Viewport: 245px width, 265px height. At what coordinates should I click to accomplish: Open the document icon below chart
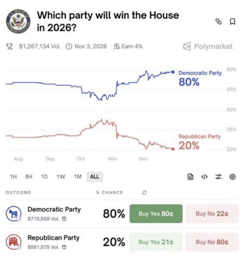pyautogui.click(x=190, y=177)
